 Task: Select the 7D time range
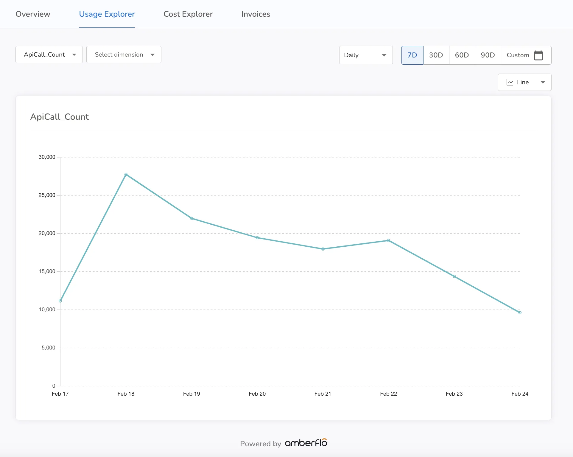(x=412, y=55)
